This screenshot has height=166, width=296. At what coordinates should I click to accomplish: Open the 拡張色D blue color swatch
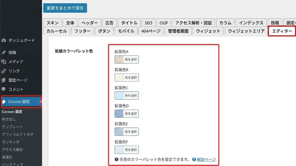pos(119,114)
